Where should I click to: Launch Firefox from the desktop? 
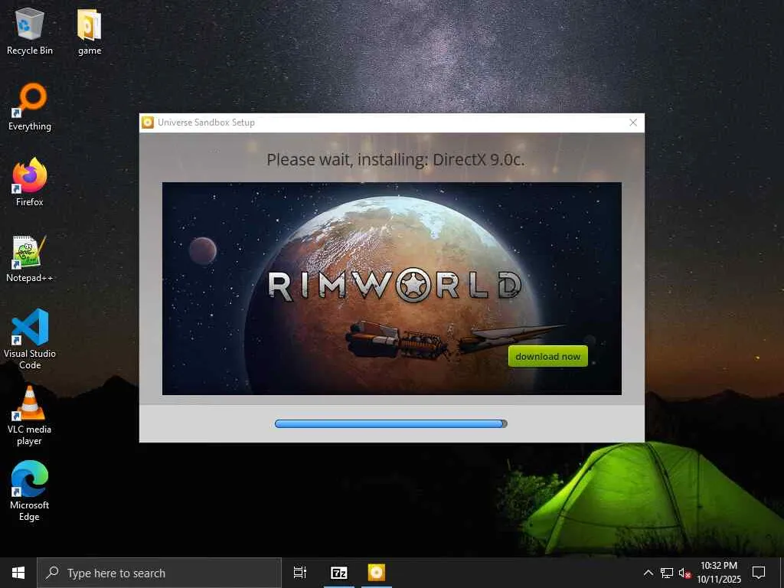[30, 182]
